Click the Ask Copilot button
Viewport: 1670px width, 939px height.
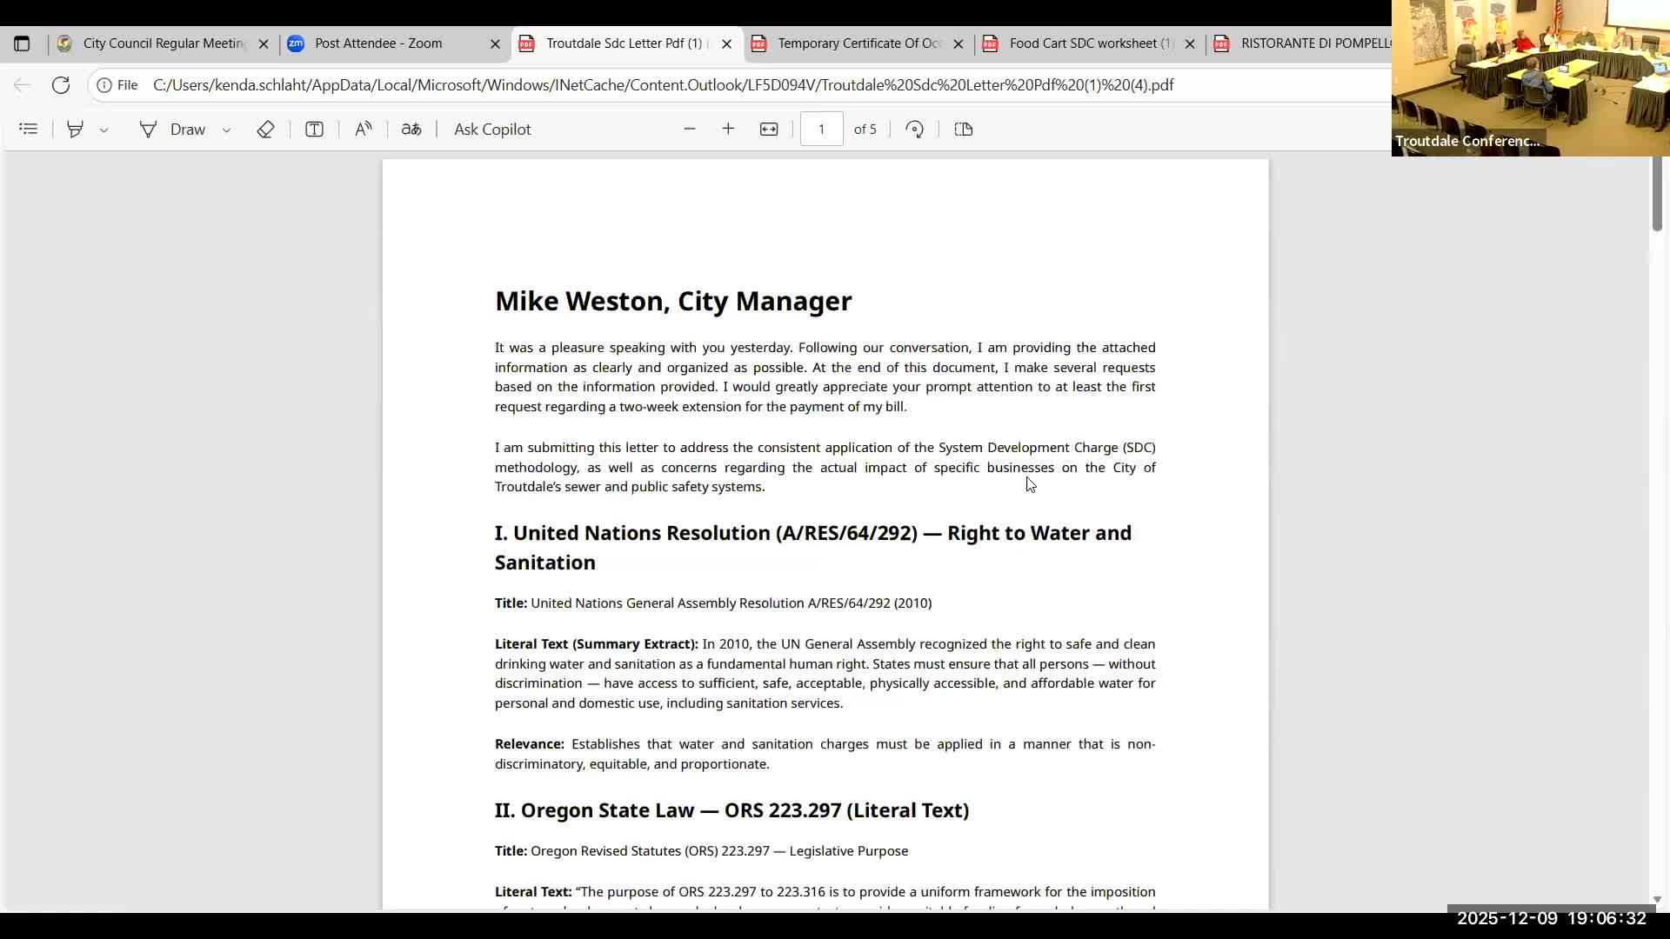point(492,130)
